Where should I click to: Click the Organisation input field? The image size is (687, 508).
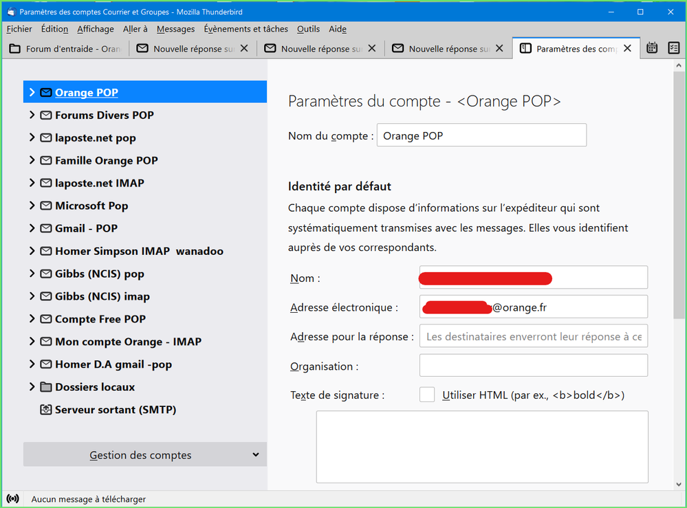[533, 365]
